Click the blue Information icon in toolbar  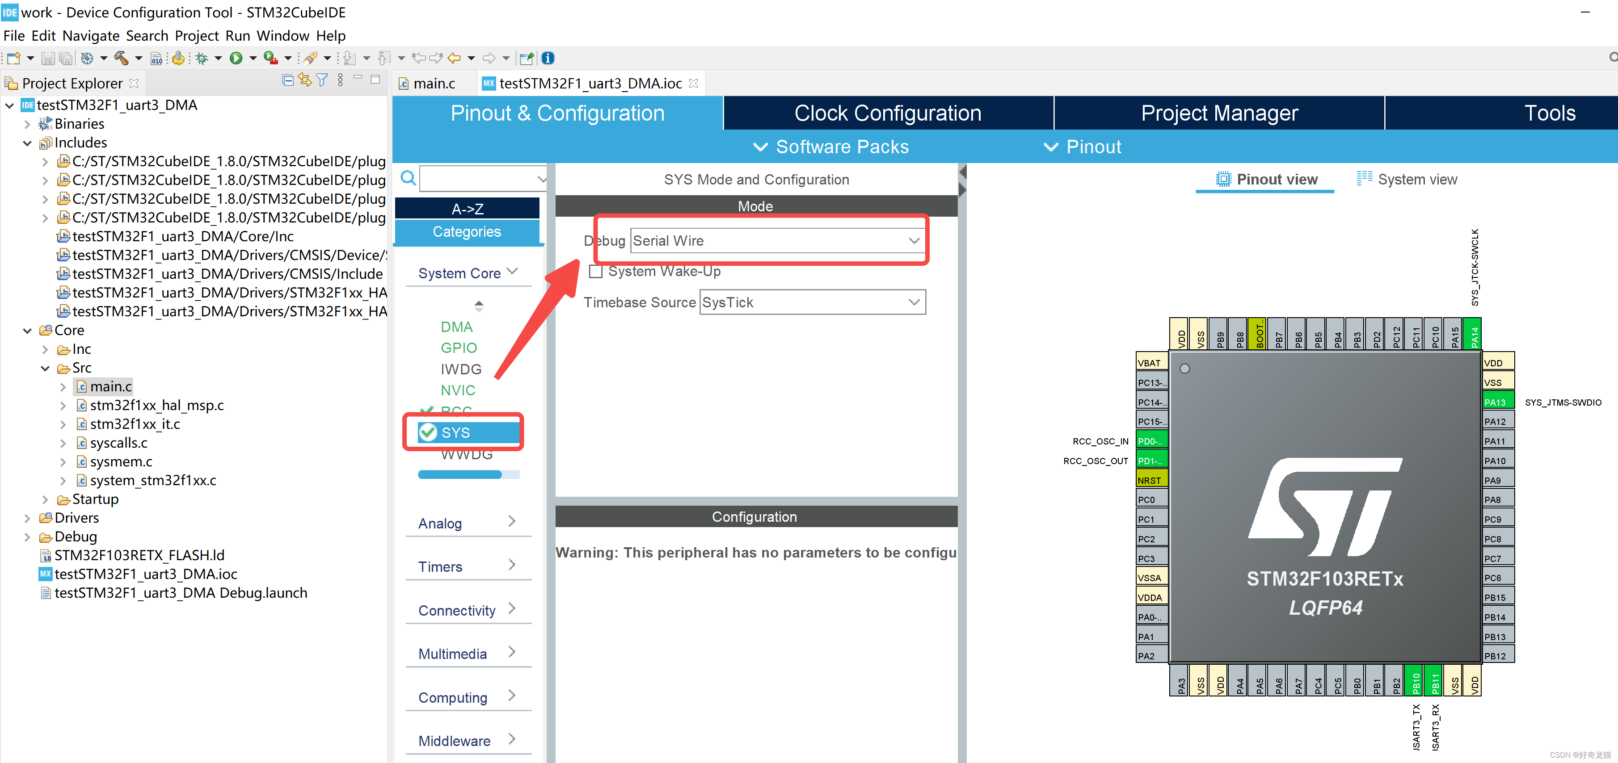coord(548,59)
